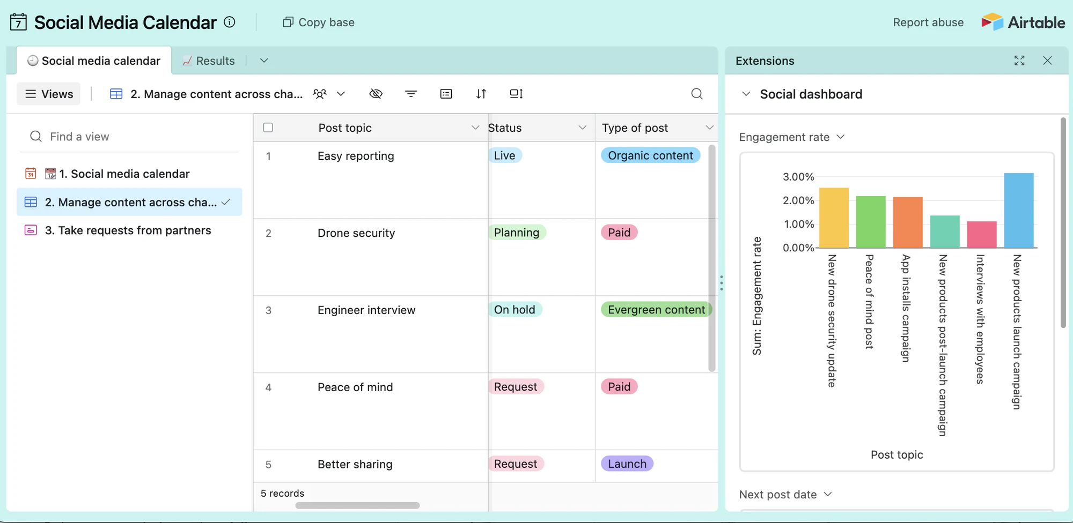Click the search magnifier icon in toolbar
The width and height of the screenshot is (1073, 523).
tap(697, 94)
